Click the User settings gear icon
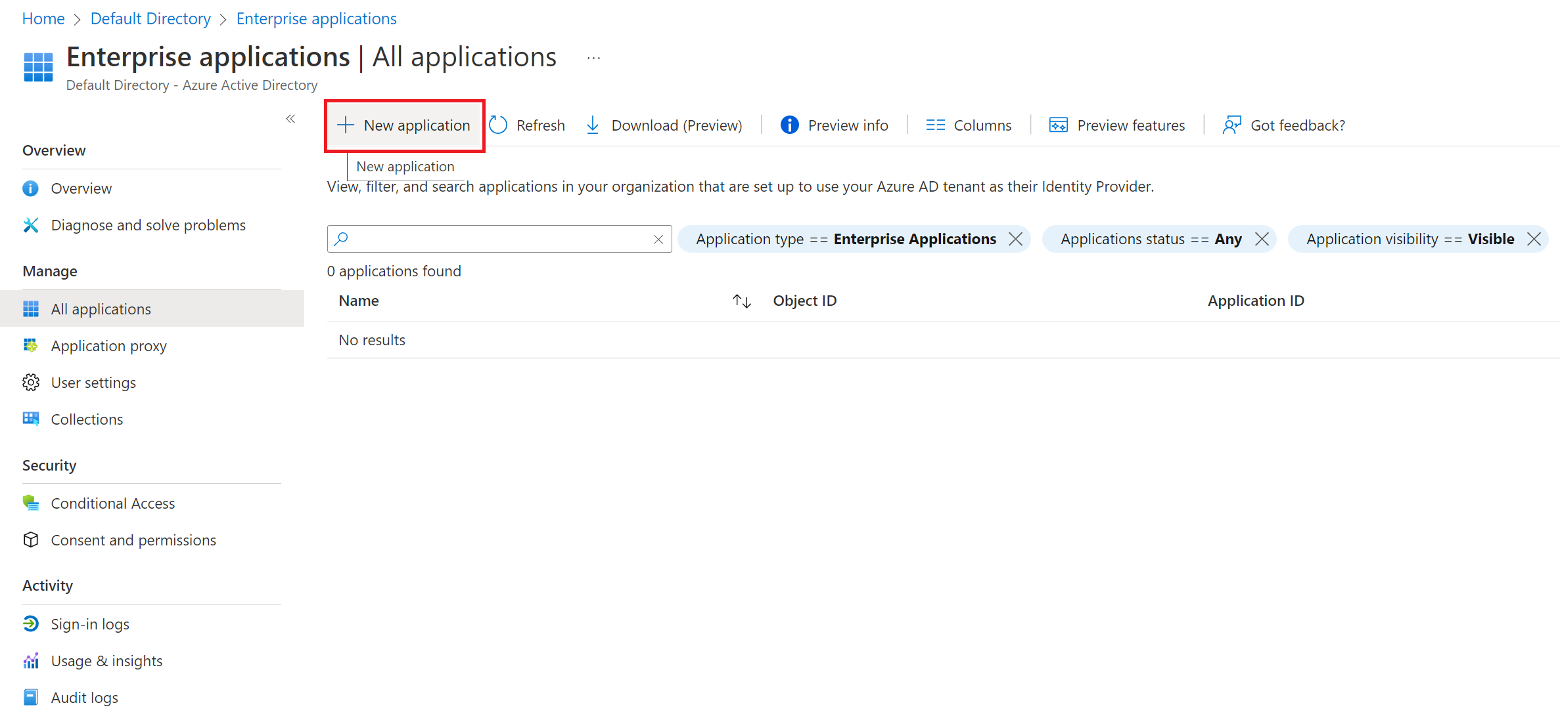1560x720 pixels. click(30, 383)
